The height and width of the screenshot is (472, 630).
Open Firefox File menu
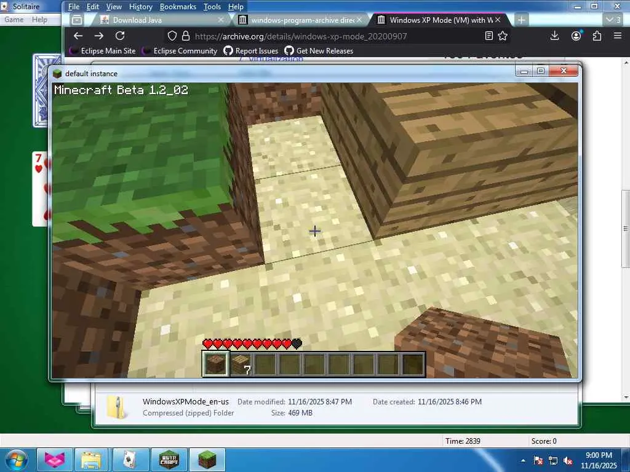coord(74,6)
